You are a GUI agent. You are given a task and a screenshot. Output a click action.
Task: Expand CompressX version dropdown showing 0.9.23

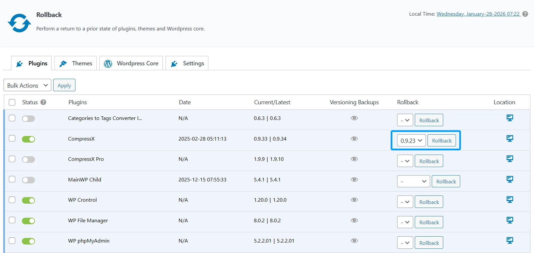[411, 141]
